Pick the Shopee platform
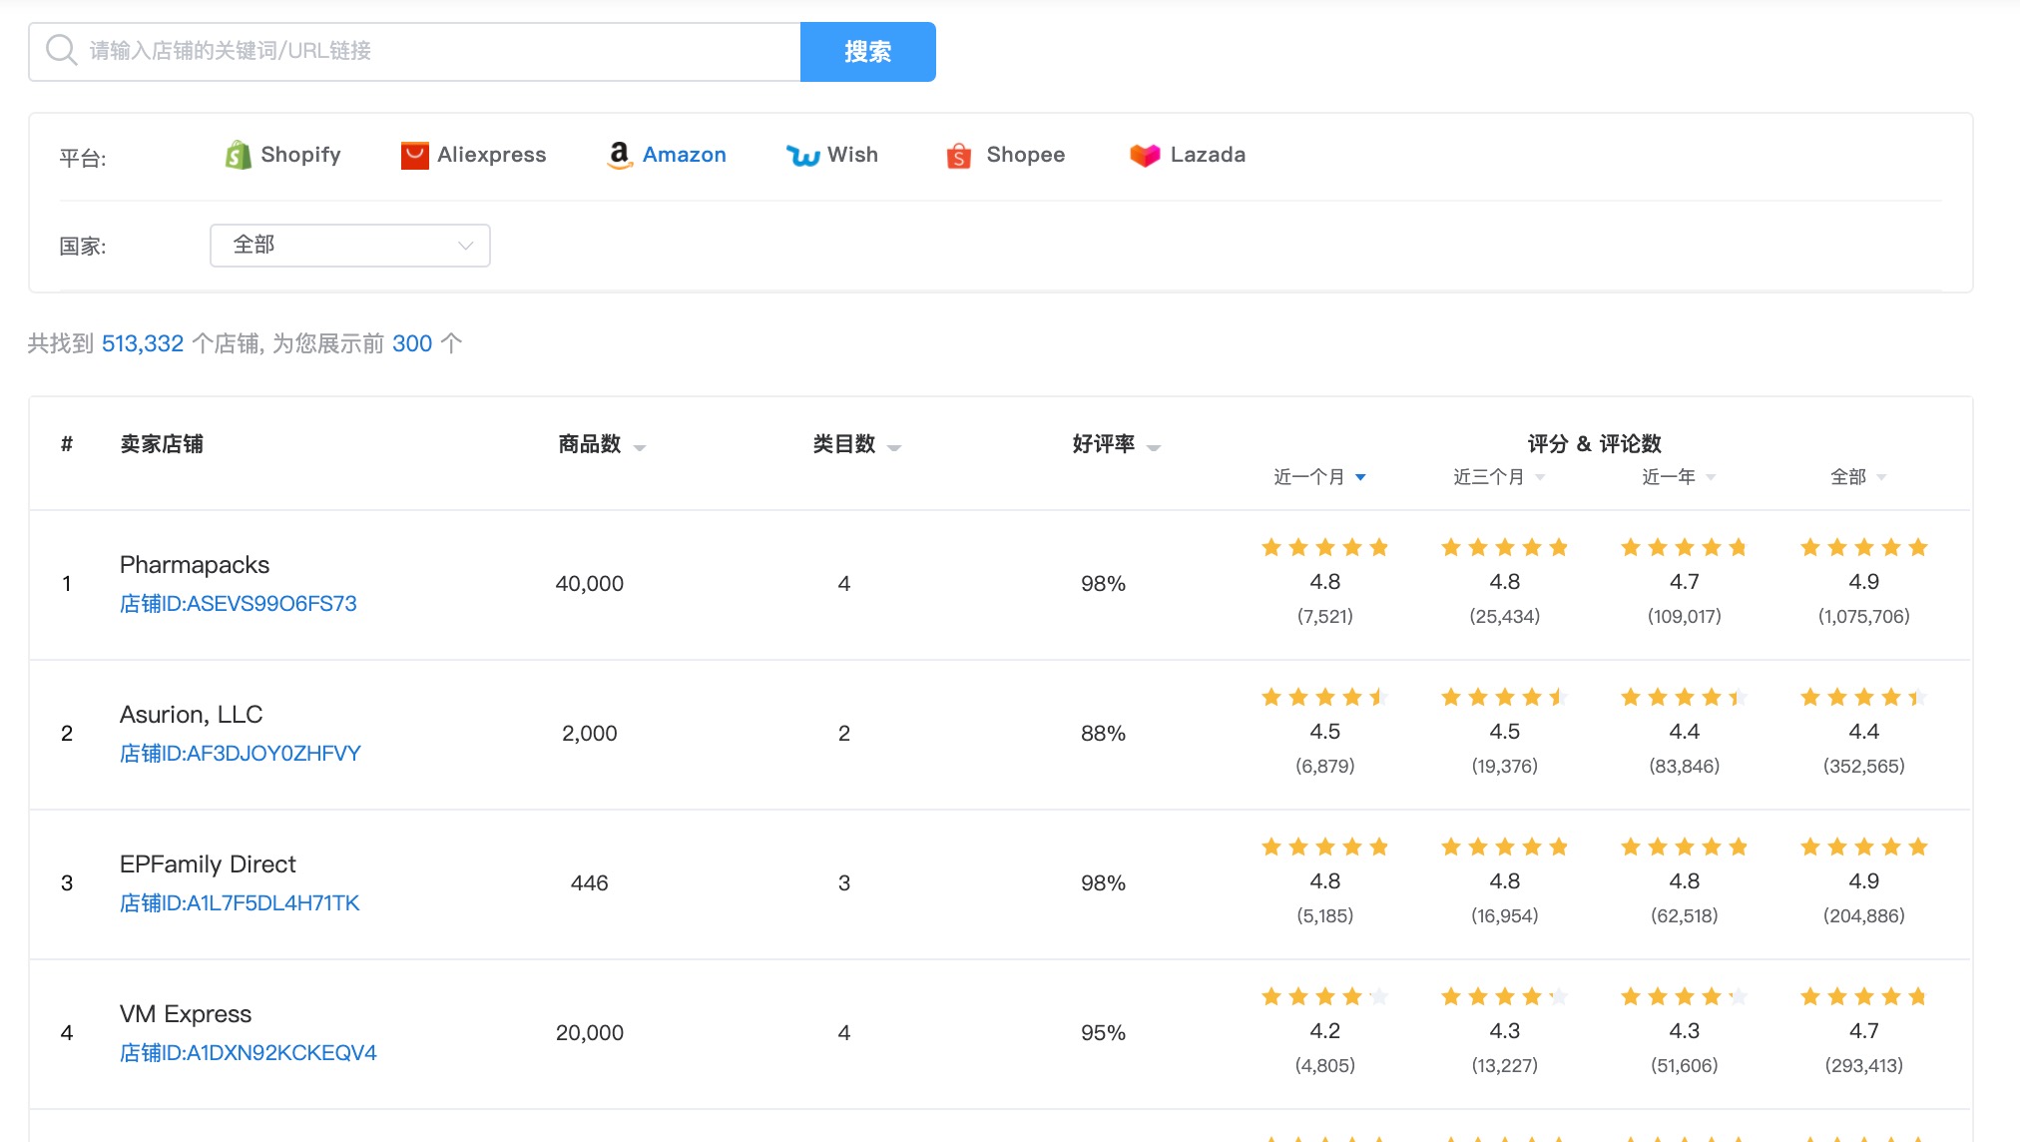Image resolution: width=2020 pixels, height=1142 pixels. (x=1005, y=155)
